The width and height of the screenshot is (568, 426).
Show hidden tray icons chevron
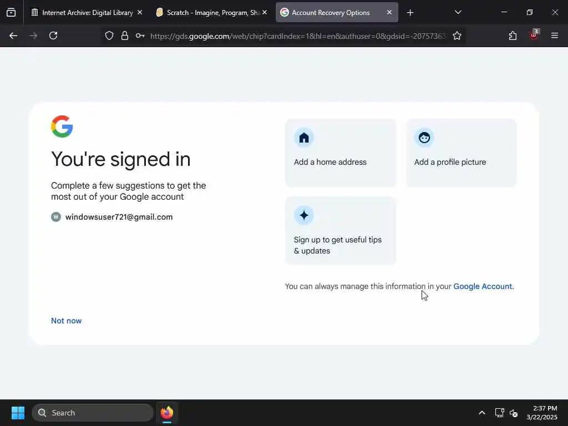tap(482, 413)
